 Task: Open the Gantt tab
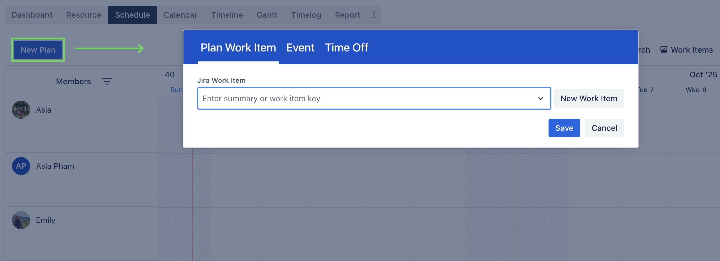click(x=267, y=15)
